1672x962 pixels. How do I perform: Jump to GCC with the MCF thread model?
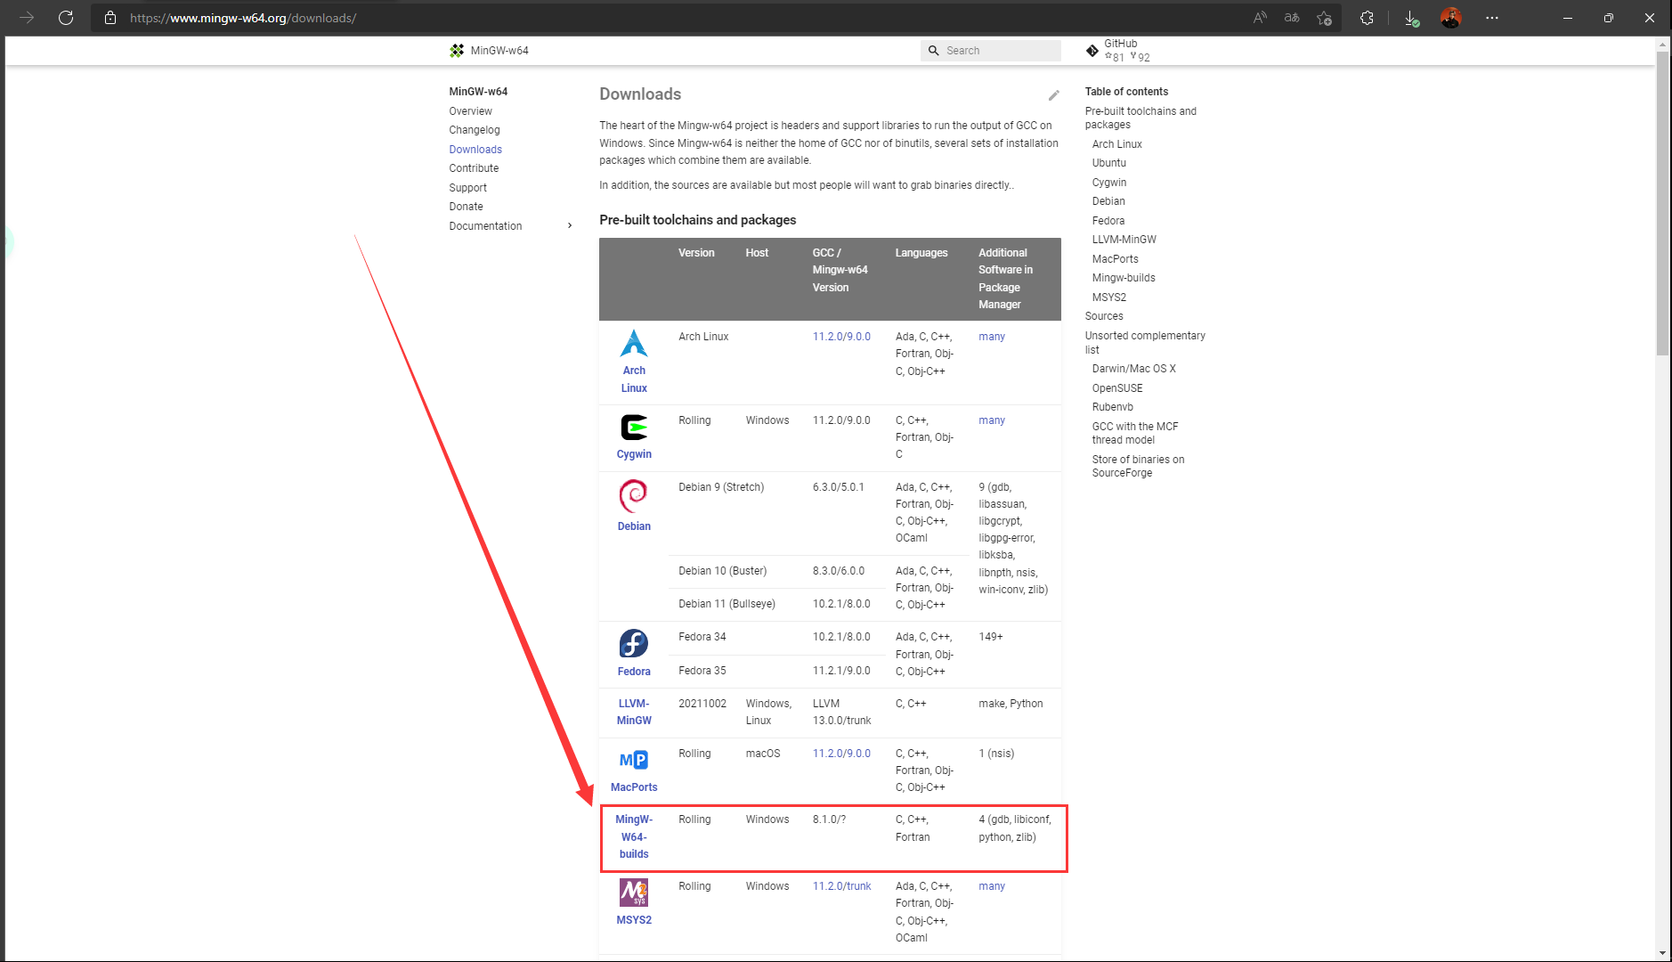(x=1135, y=433)
